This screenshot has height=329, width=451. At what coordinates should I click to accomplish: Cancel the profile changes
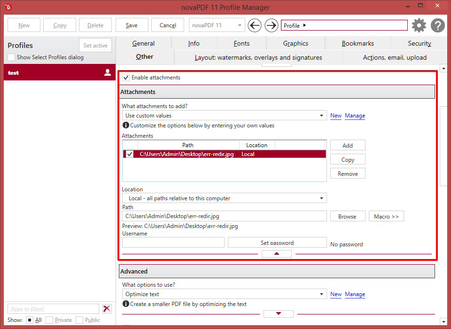(168, 25)
